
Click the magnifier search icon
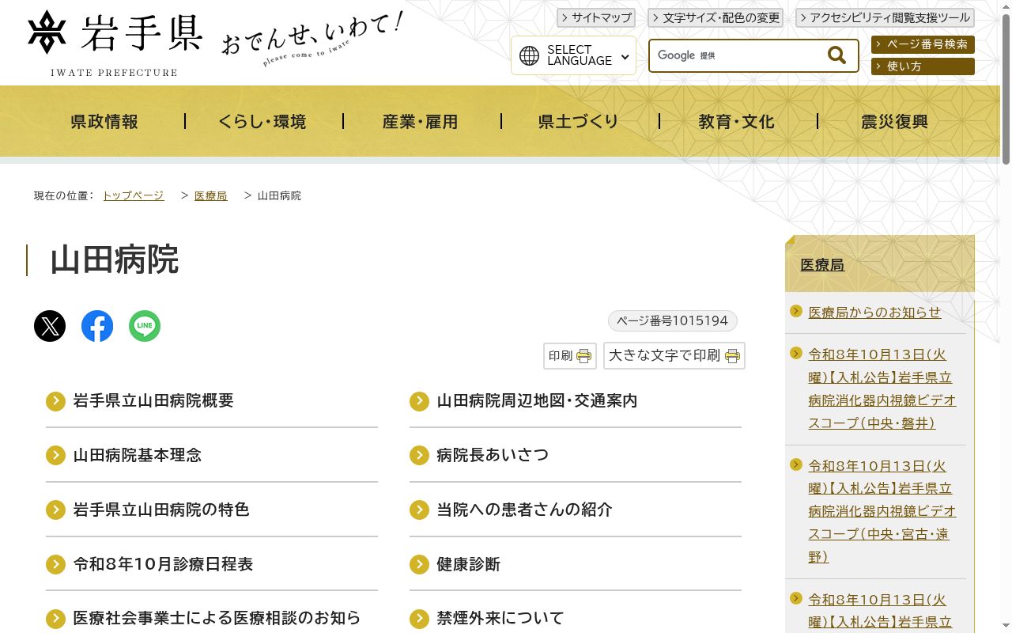(x=836, y=55)
